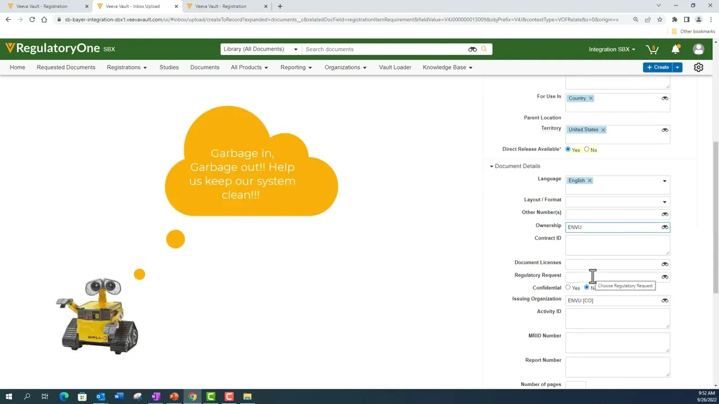The image size is (719, 404).
Task: Expand the Knowledge Base menu
Action: coord(448,67)
